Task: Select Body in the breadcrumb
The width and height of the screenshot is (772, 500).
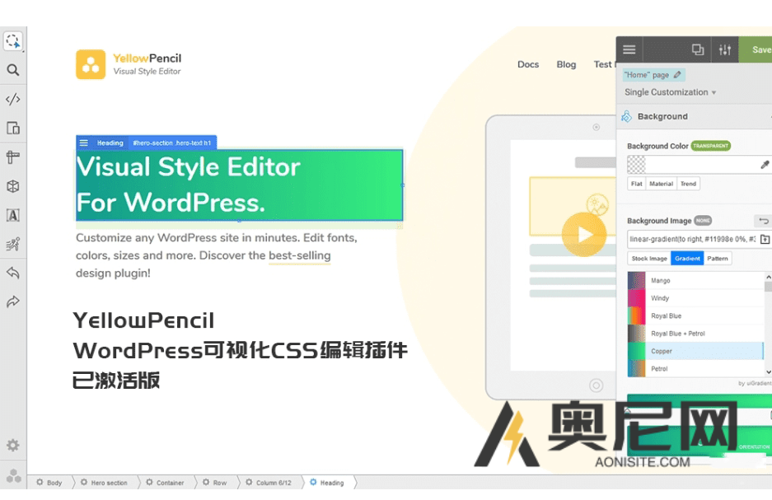Action: [49, 483]
